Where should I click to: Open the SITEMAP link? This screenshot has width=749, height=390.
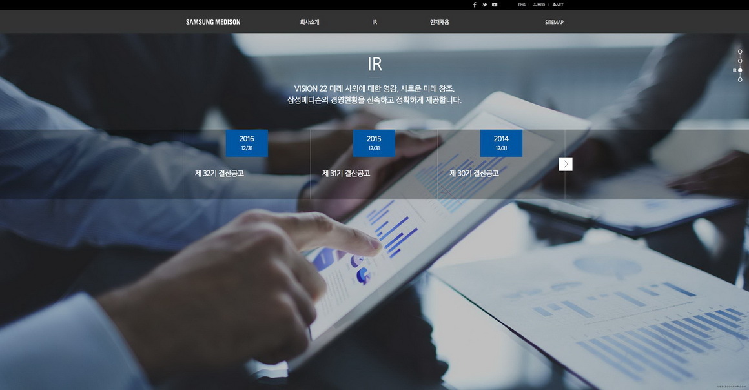tap(554, 22)
